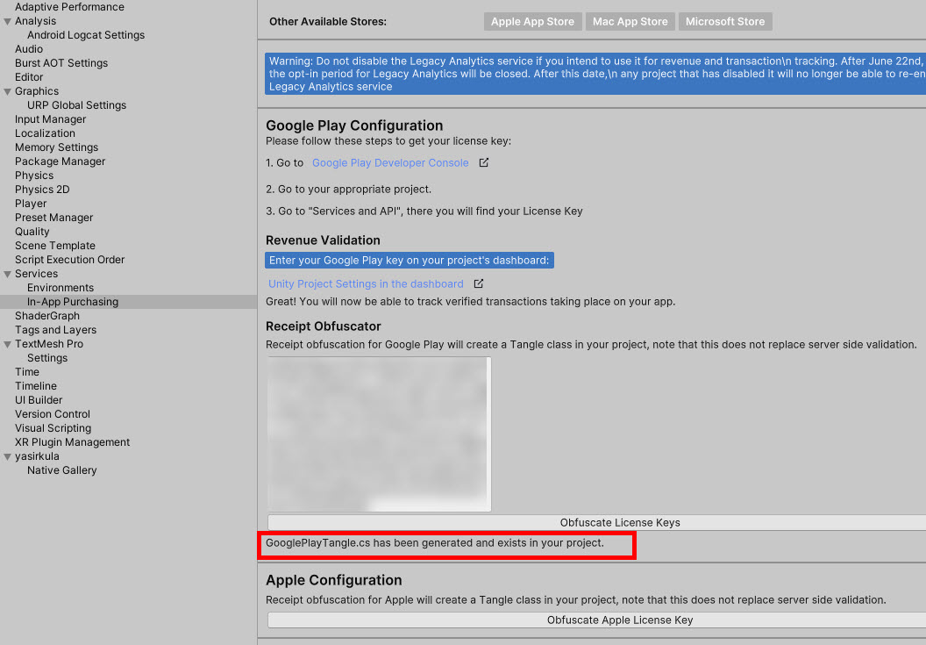Open Android Logcat Settings

coord(86,35)
